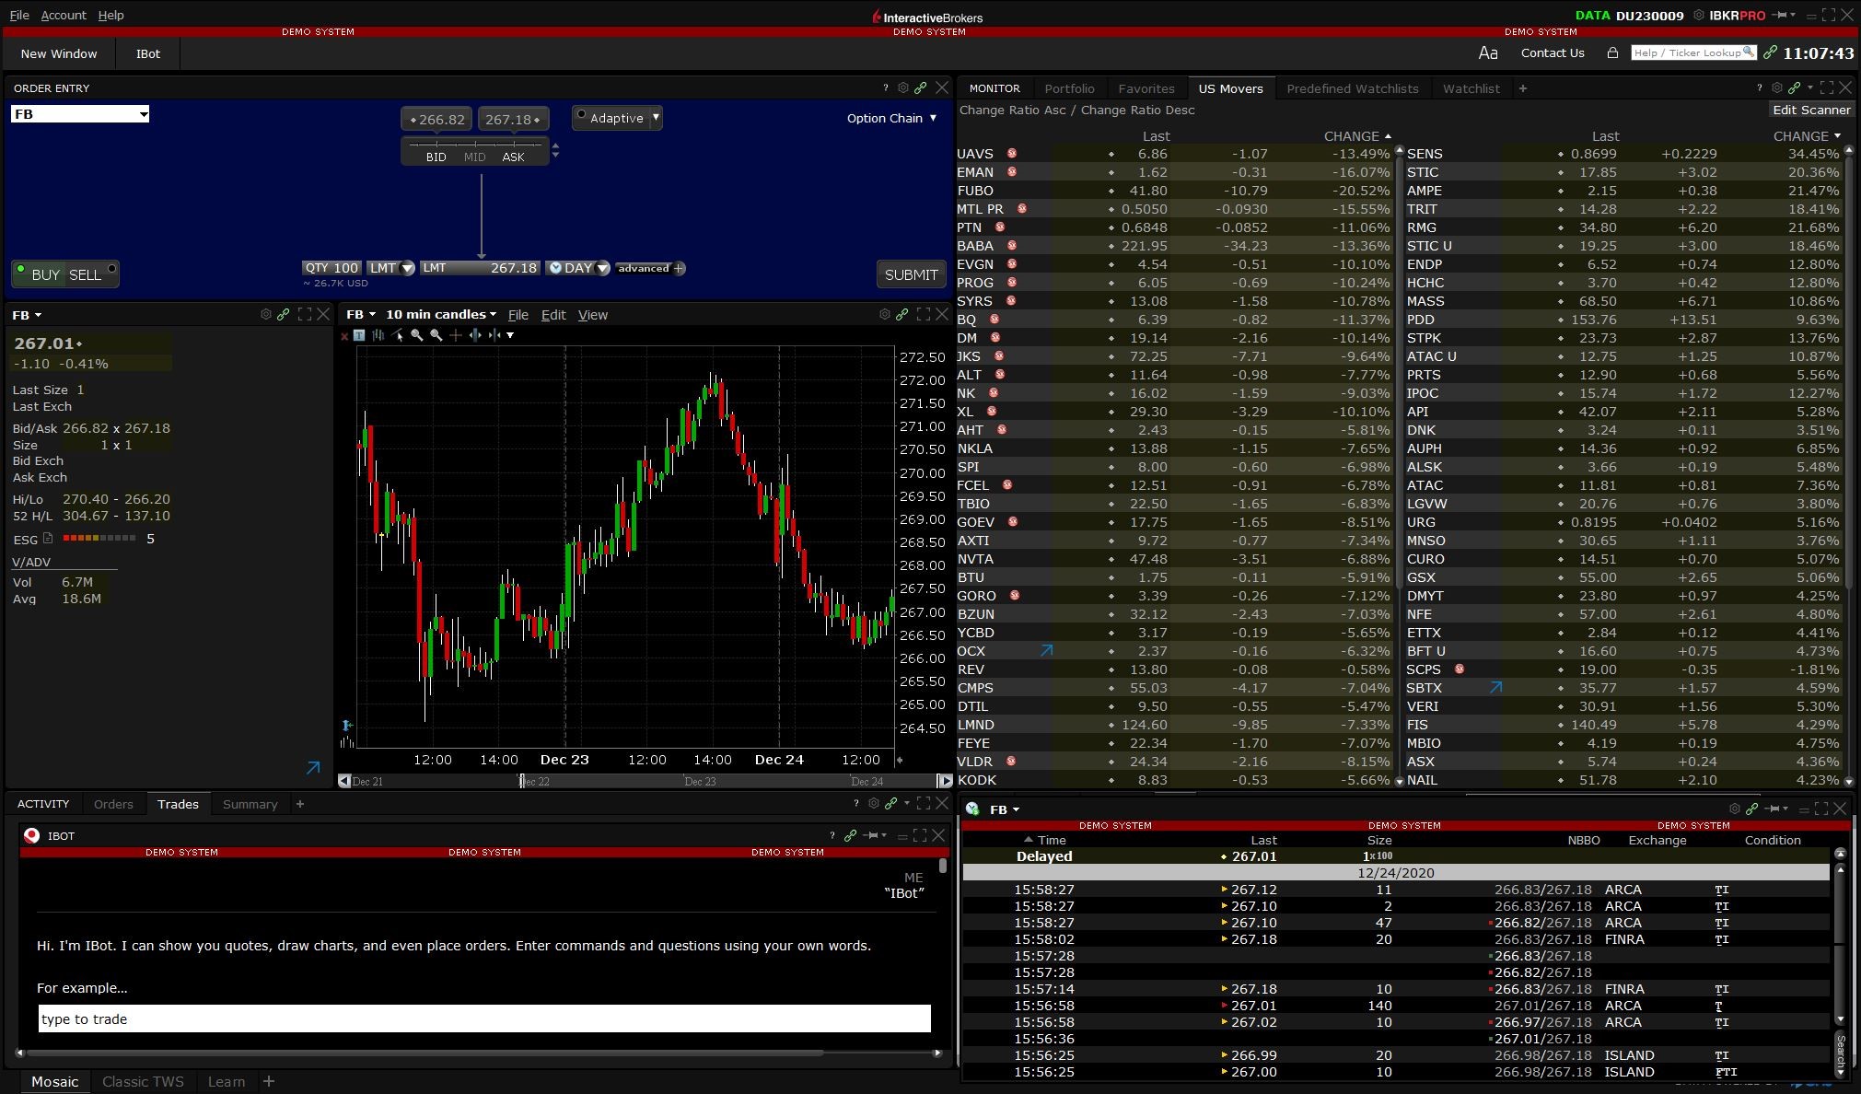Open the LMT order type dropdown
This screenshot has height=1094, width=1861.
(407, 269)
